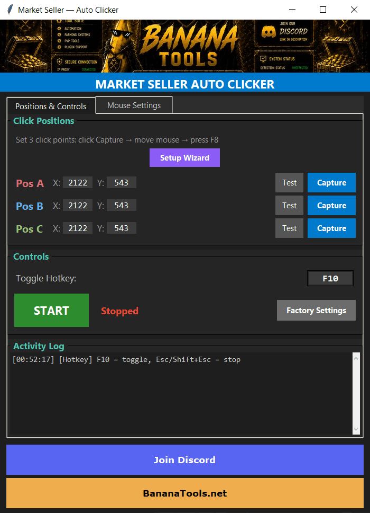
Task: Edit the Pos C Y coordinate field
Action: pos(122,228)
